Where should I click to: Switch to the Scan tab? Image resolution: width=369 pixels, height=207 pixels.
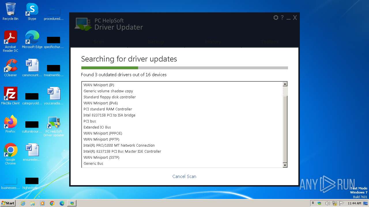99,42
